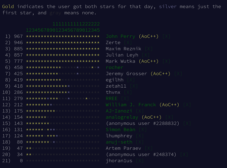This screenshot has height=168, width=227.
Task: Open the anuj-seth user link
Action: [x=119, y=142]
